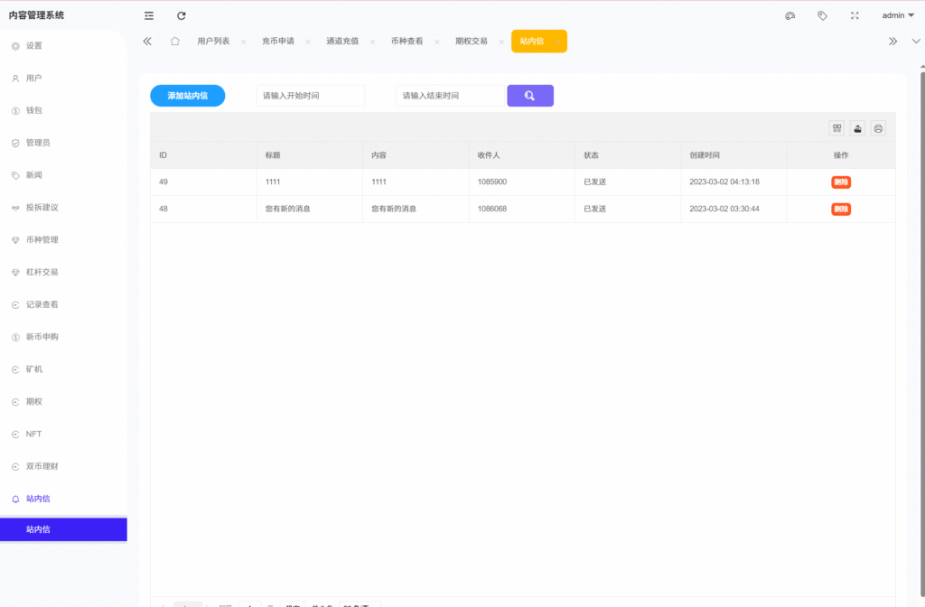Click the 添加站内信 button
Screen dimensions: 925x607
(x=187, y=96)
